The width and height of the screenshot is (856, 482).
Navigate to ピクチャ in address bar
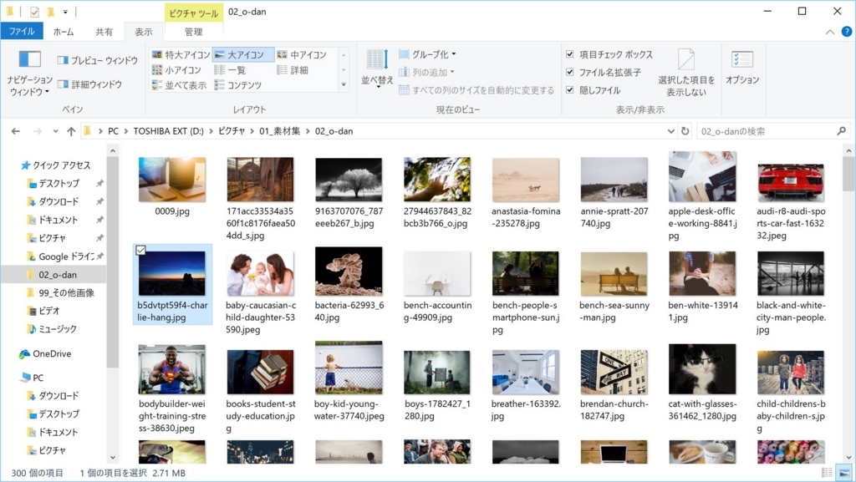pos(232,131)
